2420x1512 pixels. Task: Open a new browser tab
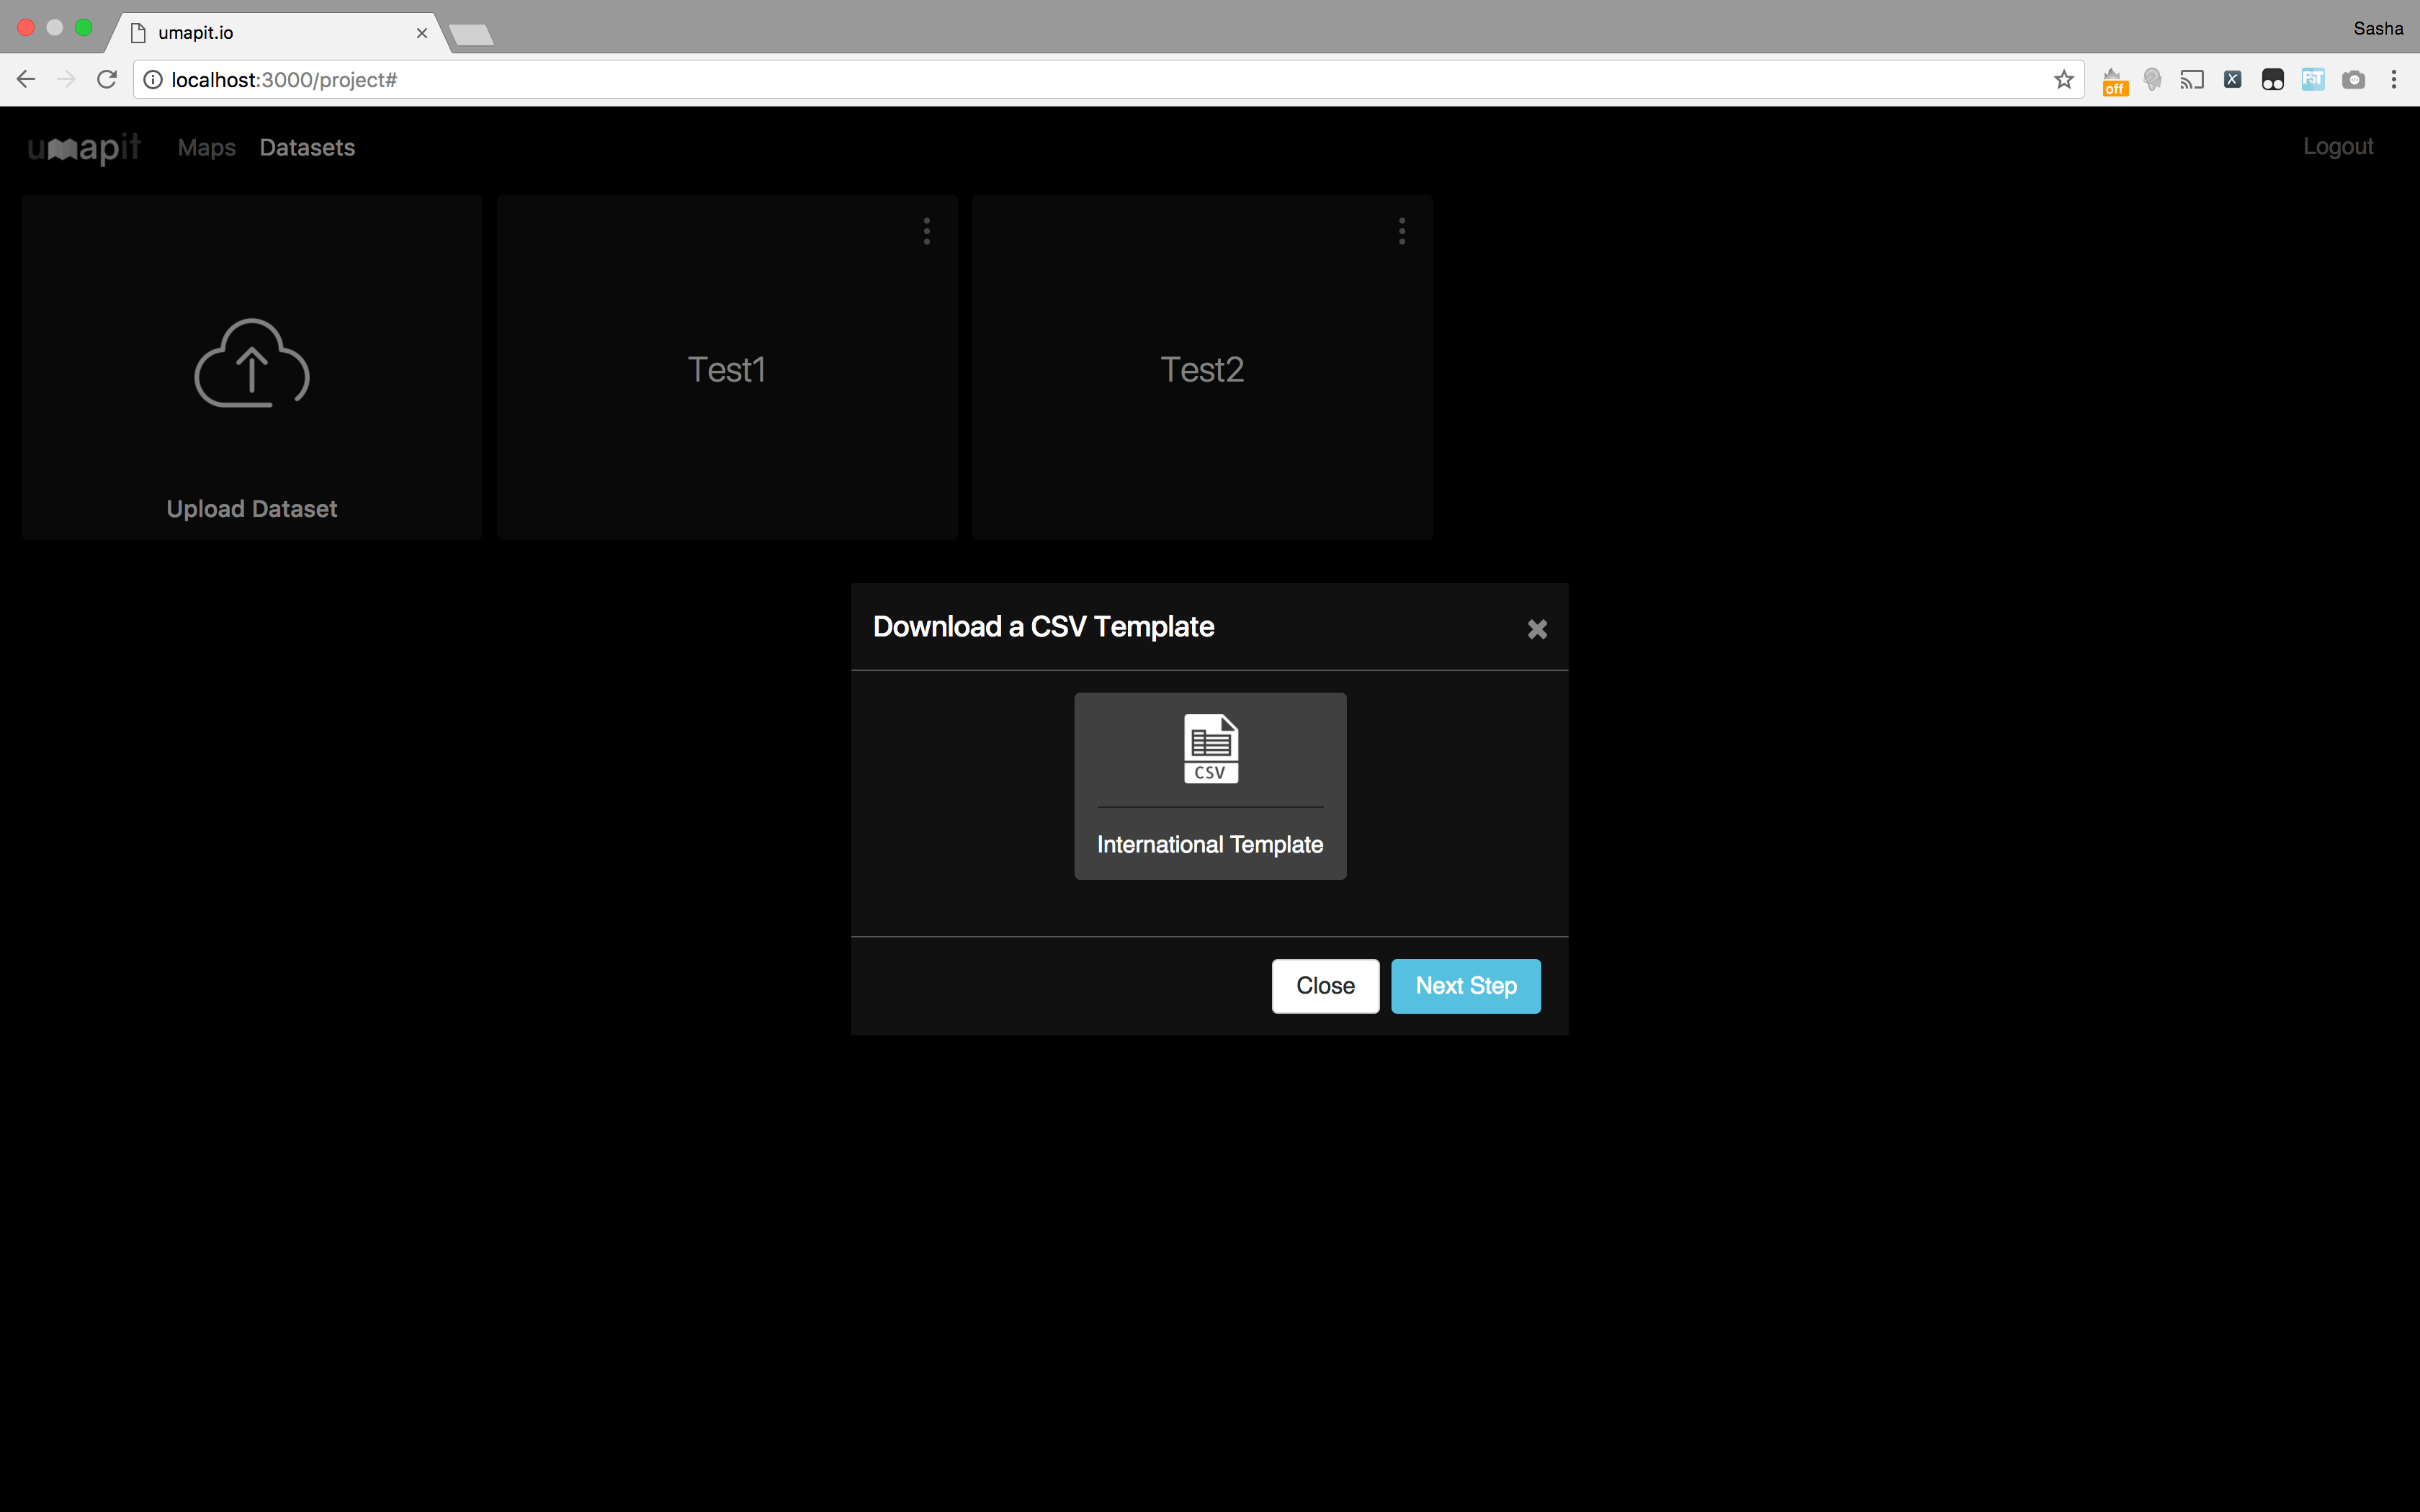(471, 35)
